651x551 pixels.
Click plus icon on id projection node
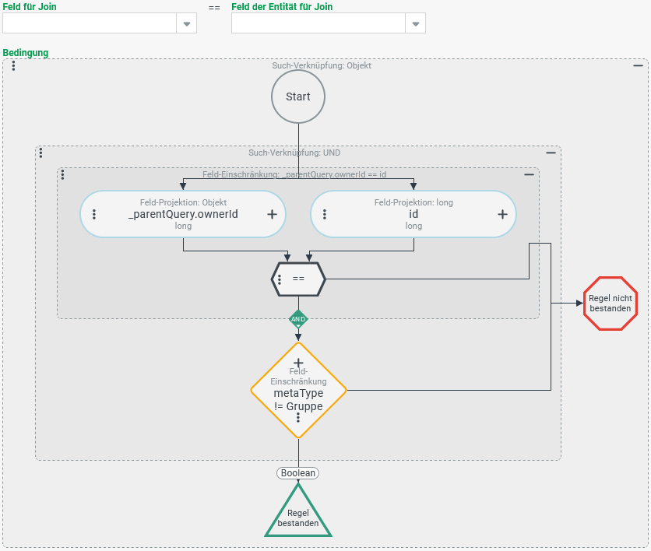click(x=502, y=214)
